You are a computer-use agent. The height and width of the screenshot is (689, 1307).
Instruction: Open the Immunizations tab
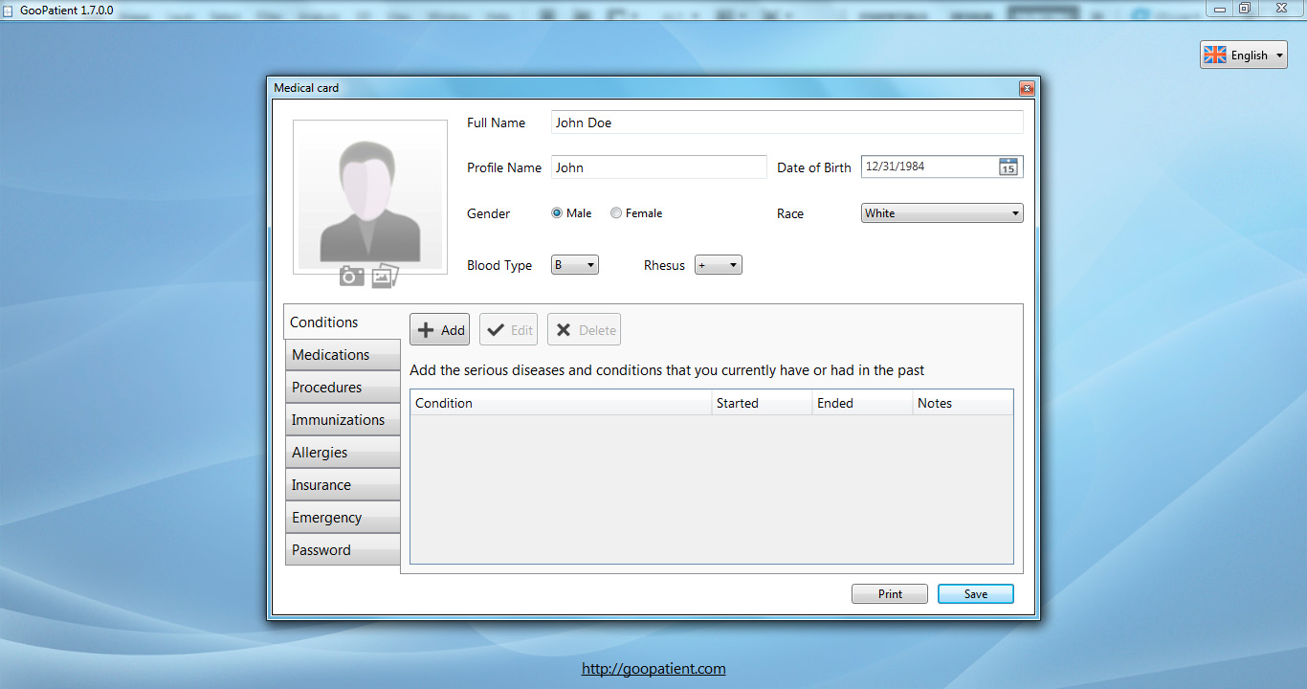pyautogui.click(x=342, y=420)
